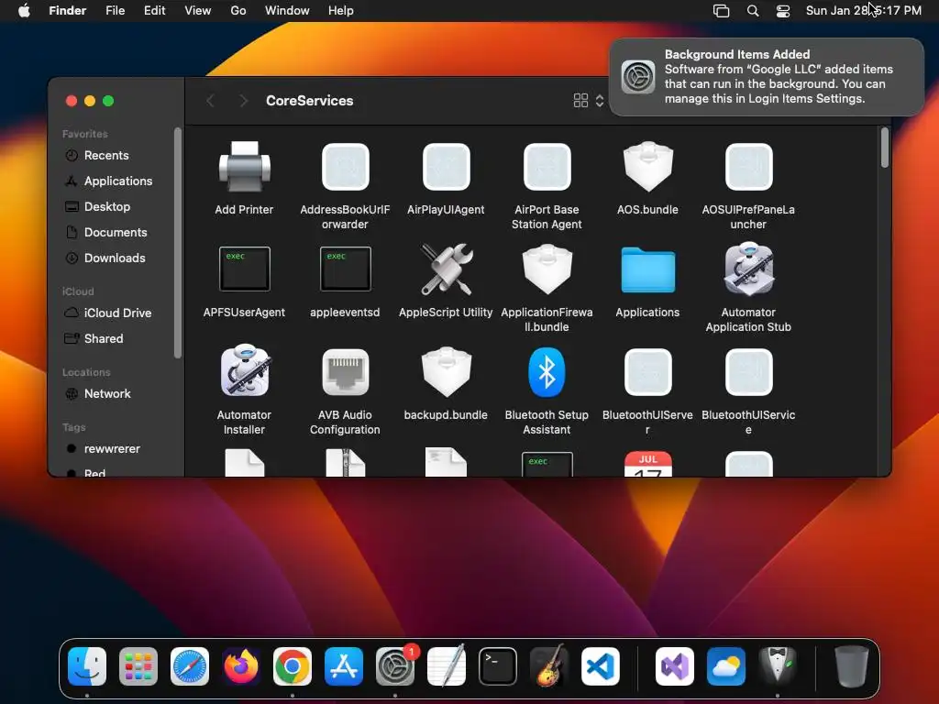Click the file list vertical scrollbar

pyautogui.click(x=885, y=148)
